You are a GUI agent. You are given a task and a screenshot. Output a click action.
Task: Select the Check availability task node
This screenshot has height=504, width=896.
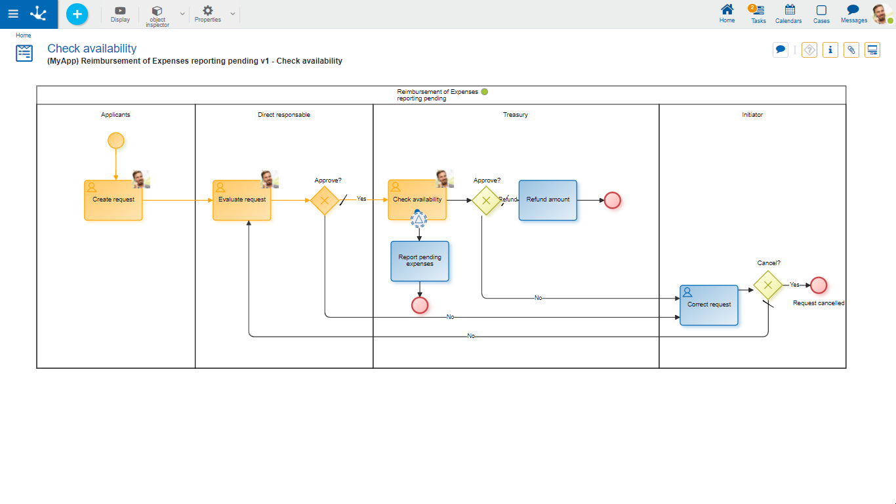(x=417, y=199)
